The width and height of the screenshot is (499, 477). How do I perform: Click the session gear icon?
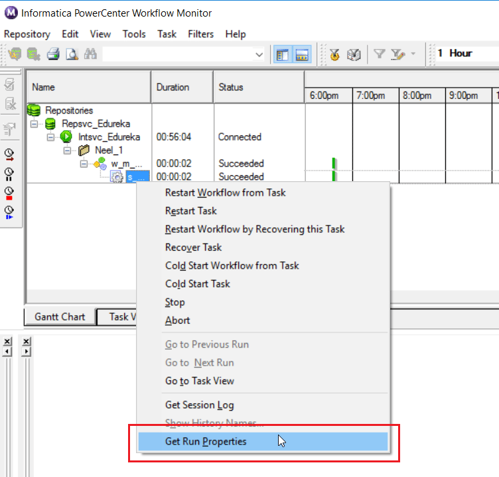117,176
